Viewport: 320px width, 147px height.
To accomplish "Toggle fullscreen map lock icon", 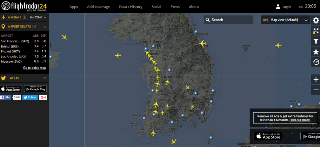I will click(316, 31).
